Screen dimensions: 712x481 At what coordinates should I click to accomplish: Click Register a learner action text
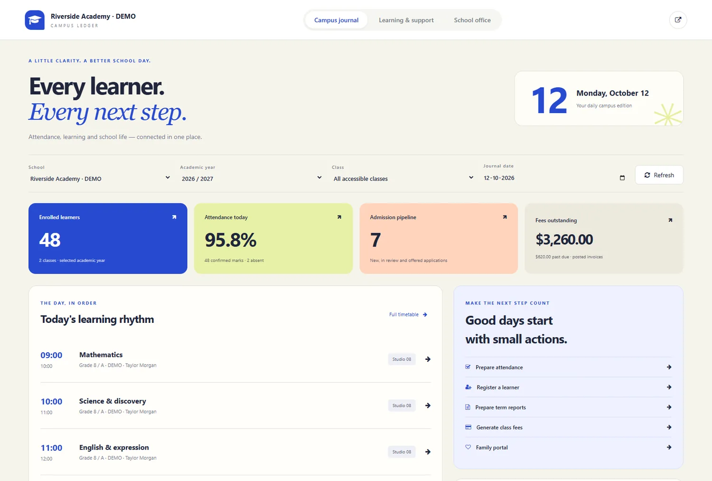point(498,387)
